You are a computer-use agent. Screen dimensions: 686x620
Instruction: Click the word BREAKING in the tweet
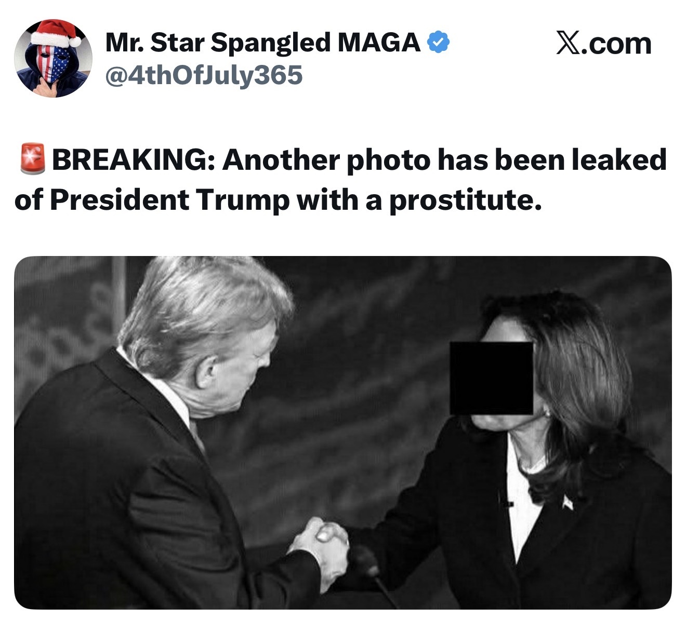tap(132, 160)
